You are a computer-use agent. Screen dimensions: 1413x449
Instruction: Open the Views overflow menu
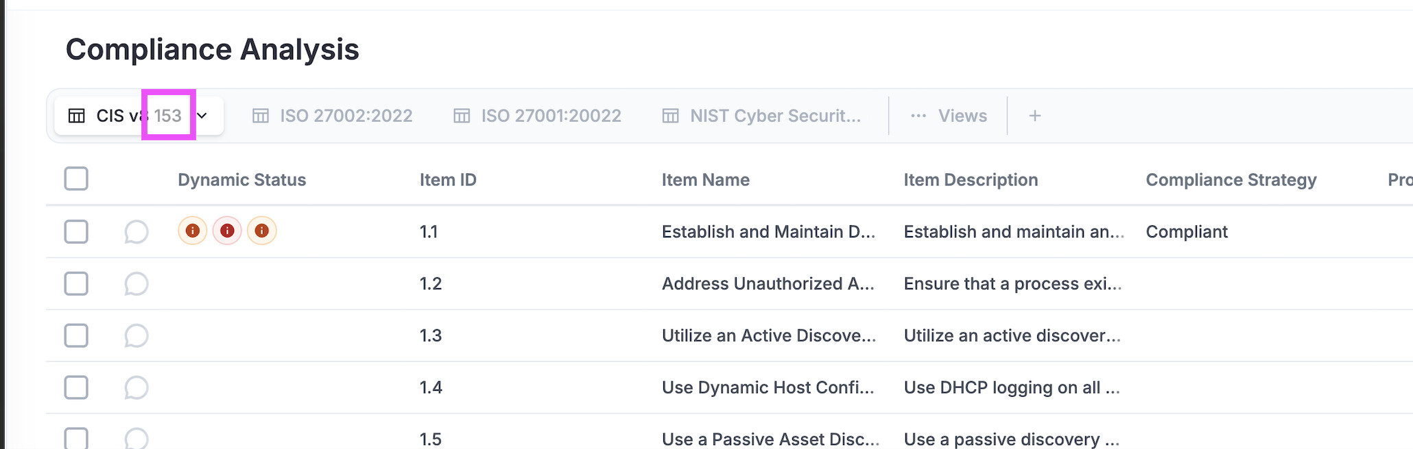949,116
